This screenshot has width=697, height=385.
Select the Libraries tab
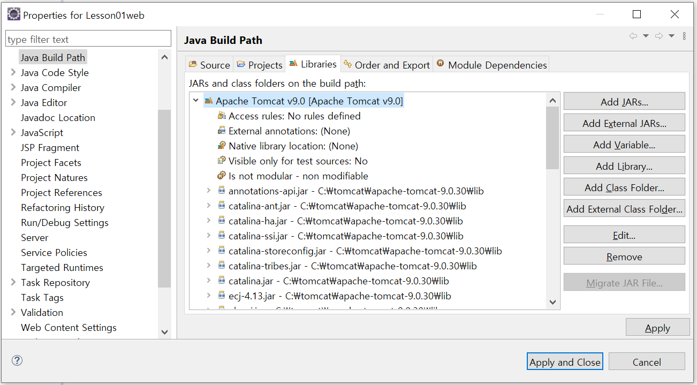pyautogui.click(x=313, y=64)
